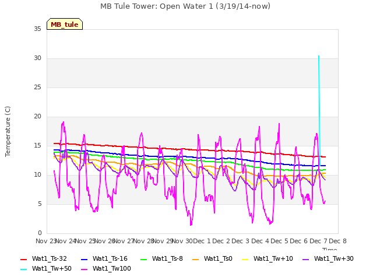Click the chart title MB Tule Tower
Screen dimensions: 373x280
pos(185,6)
